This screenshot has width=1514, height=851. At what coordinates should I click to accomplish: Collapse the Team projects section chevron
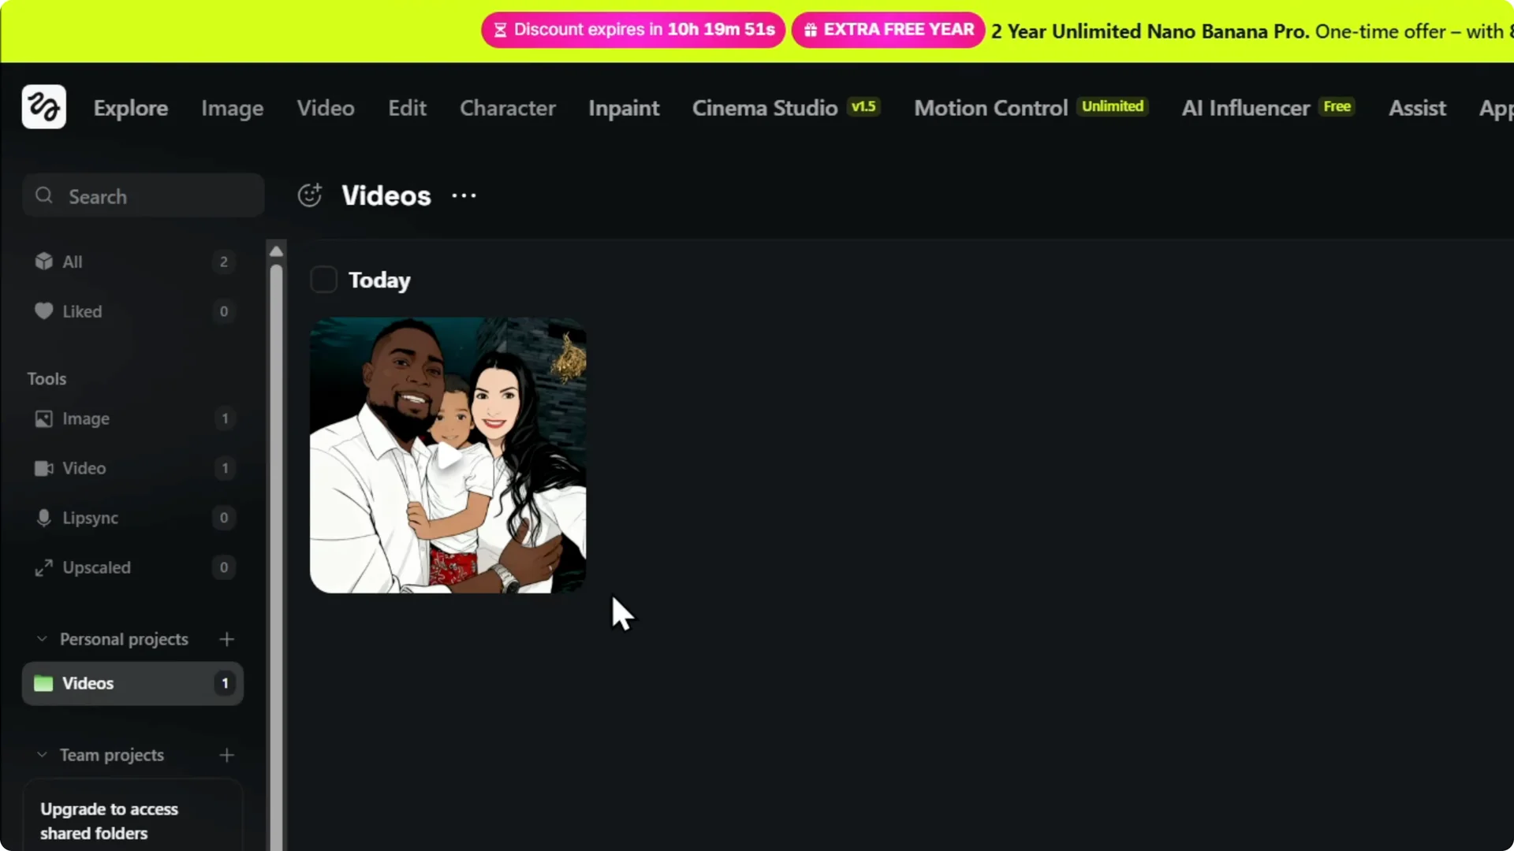click(42, 755)
